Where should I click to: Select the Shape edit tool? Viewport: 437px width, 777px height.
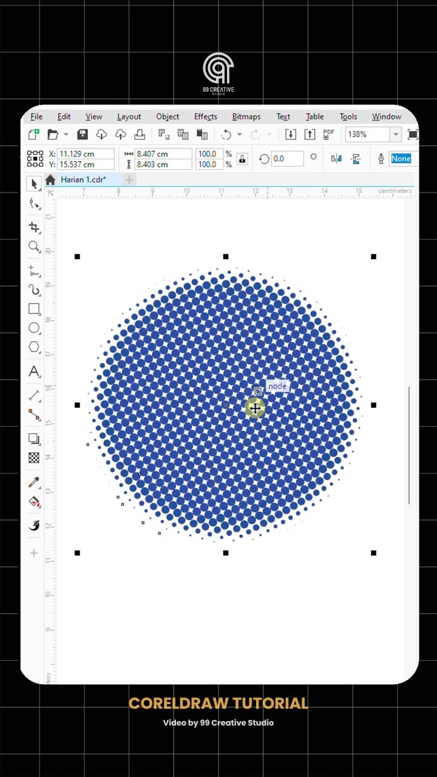(x=34, y=204)
